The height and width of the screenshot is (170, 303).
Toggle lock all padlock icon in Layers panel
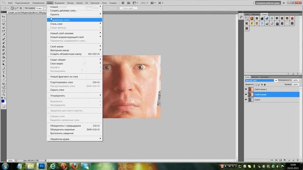[x=265, y=85]
